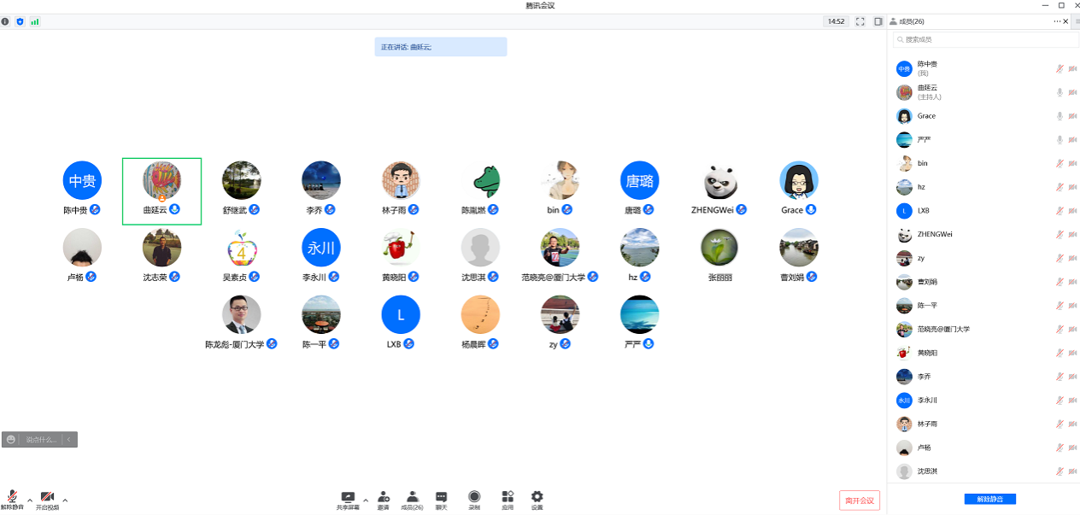Click the blue security shield icon
The width and height of the screenshot is (1080, 515).
(x=20, y=21)
